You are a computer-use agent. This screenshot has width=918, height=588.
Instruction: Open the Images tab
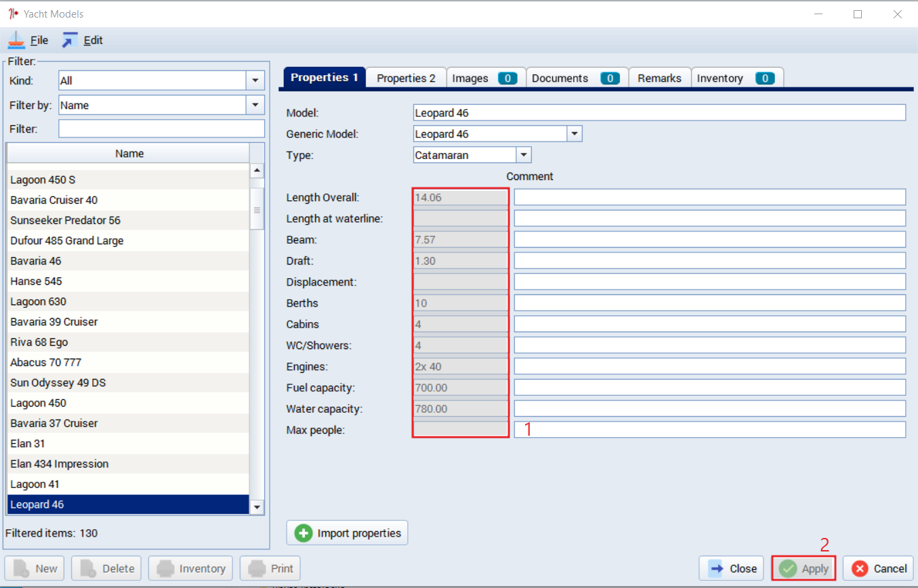[486, 78]
